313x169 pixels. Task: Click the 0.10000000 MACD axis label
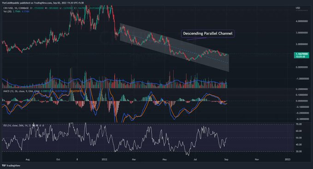tap(301, 95)
